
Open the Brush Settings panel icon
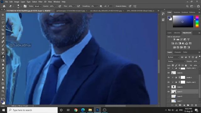(x=25, y=6)
